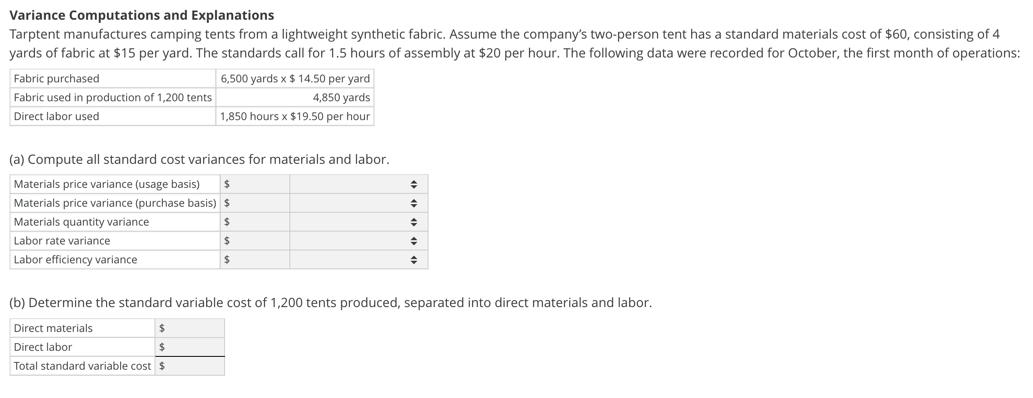Click the Total standard variable cost row label
Image resolution: width=1033 pixels, height=398 pixels.
82,366
